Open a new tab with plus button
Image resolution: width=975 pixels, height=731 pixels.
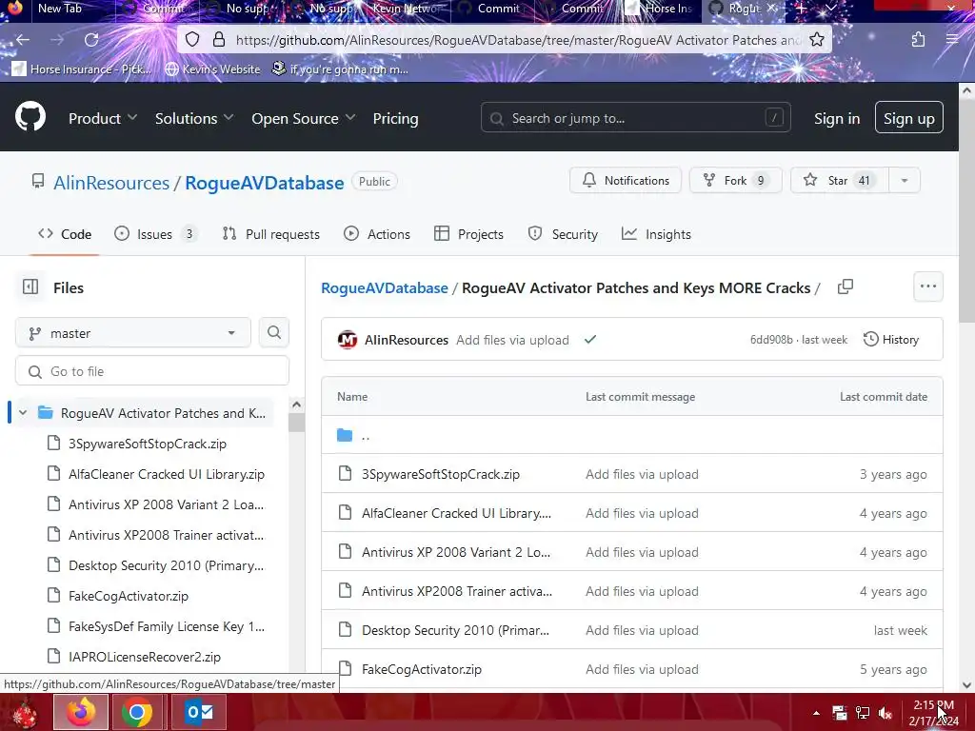point(802,8)
